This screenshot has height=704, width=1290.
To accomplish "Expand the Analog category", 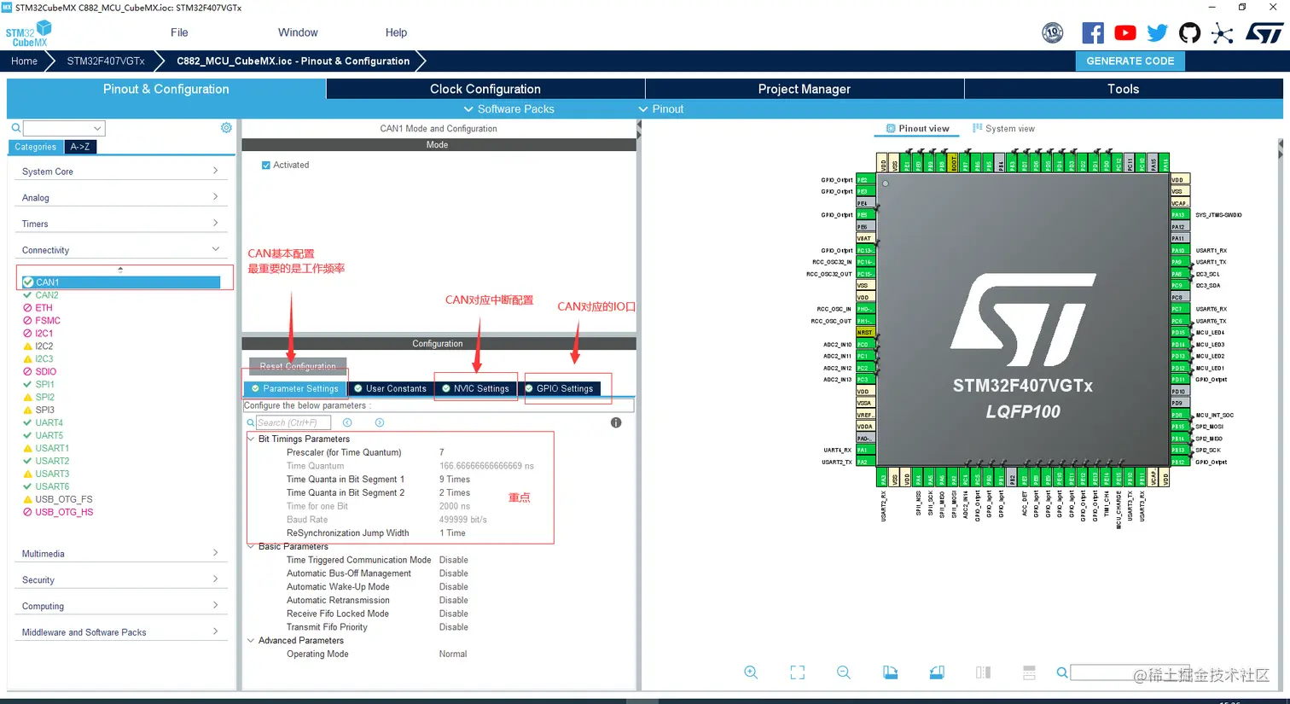I will (120, 197).
